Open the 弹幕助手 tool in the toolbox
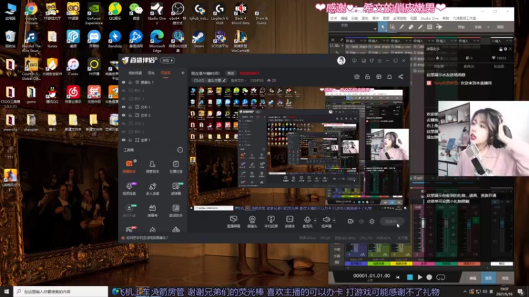This screenshot has width=529, height=297. (x=129, y=167)
